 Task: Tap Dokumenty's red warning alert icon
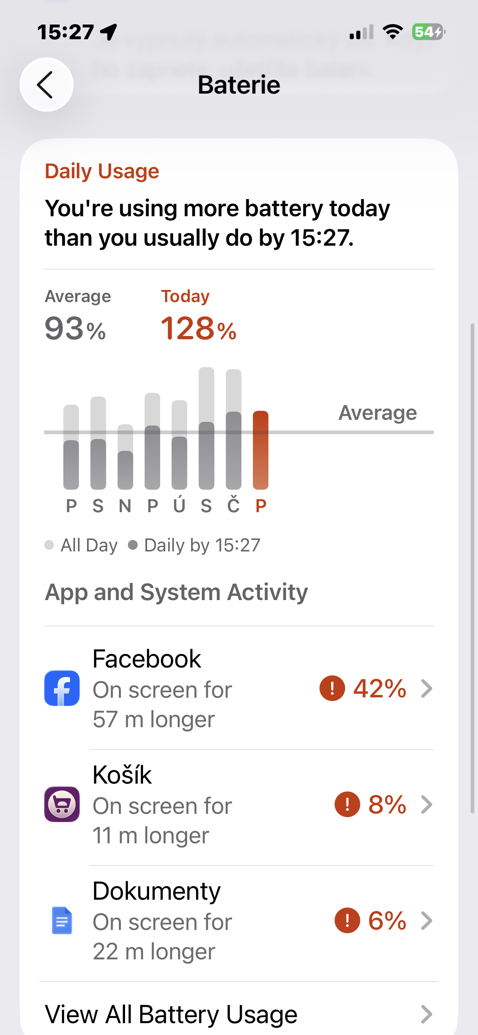[x=347, y=920]
